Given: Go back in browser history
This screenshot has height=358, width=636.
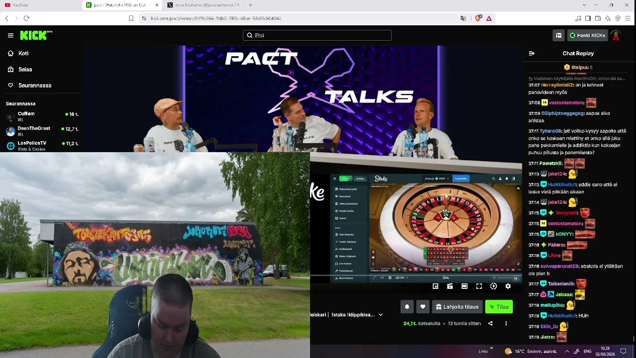Looking at the screenshot, I should (6, 18).
